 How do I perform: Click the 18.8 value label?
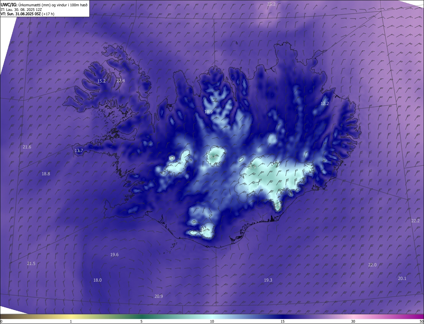46,174
